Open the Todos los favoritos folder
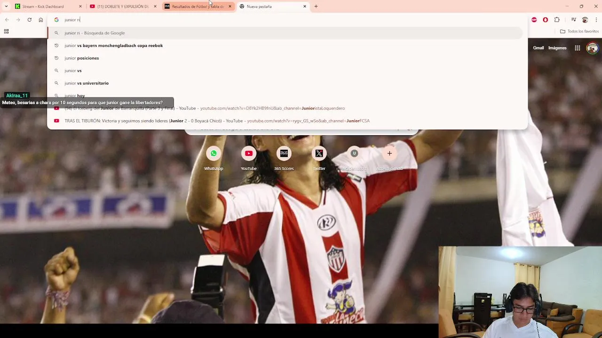This screenshot has height=338, width=602. pyautogui.click(x=579, y=31)
